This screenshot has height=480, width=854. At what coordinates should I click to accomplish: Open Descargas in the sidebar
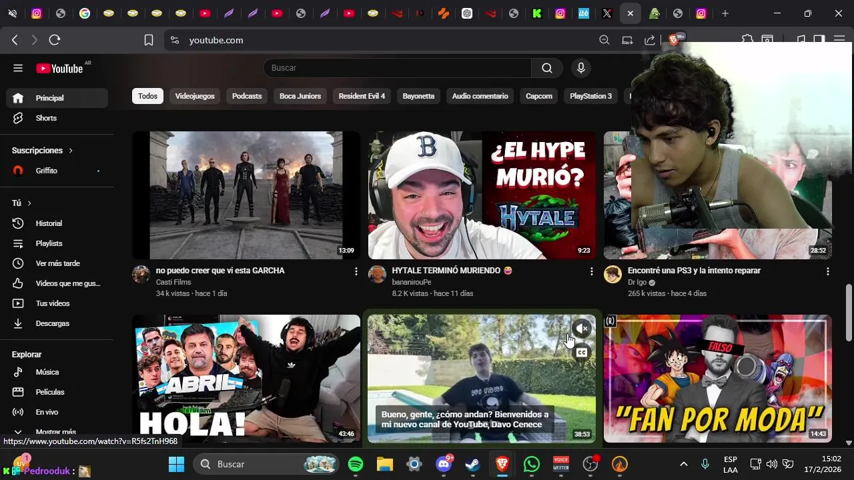click(x=57, y=323)
